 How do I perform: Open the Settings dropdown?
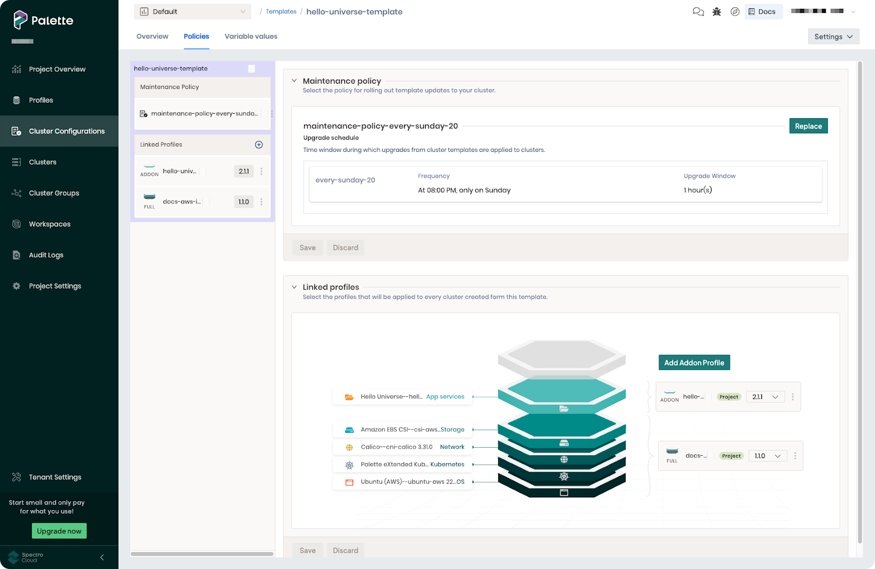833,36
